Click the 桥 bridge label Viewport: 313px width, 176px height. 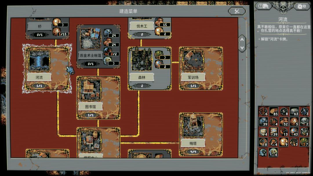(x=39, y=26)
